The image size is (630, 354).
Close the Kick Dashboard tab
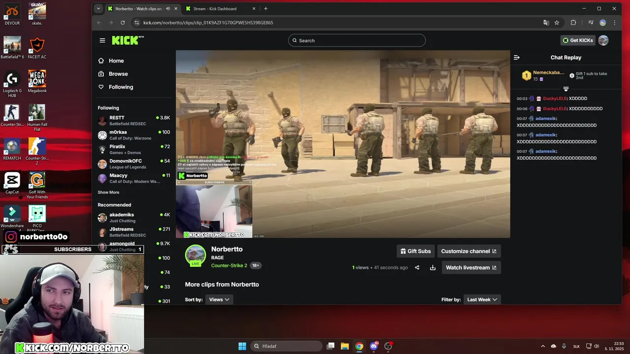(254, 8)
